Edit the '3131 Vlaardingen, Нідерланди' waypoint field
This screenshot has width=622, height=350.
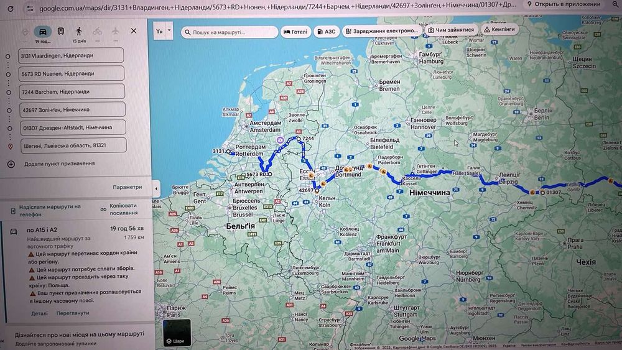pos(71,55)
